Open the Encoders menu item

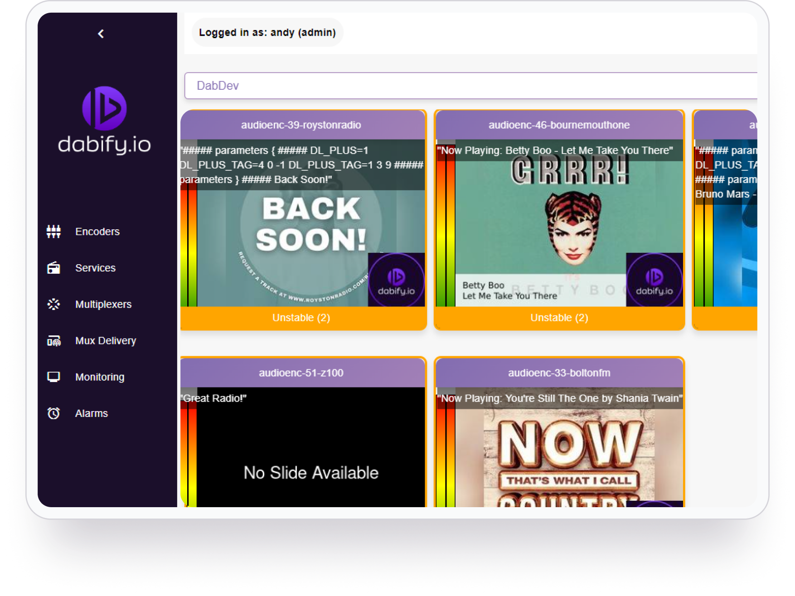[97, 232]
